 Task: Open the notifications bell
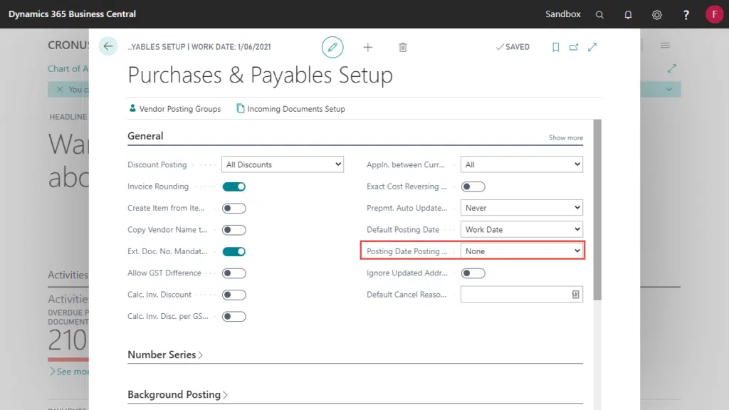tap(628, 14)
